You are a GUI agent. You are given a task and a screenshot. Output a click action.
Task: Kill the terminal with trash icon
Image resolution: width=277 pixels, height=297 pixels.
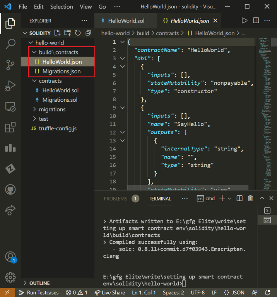[x=250, y=198]
